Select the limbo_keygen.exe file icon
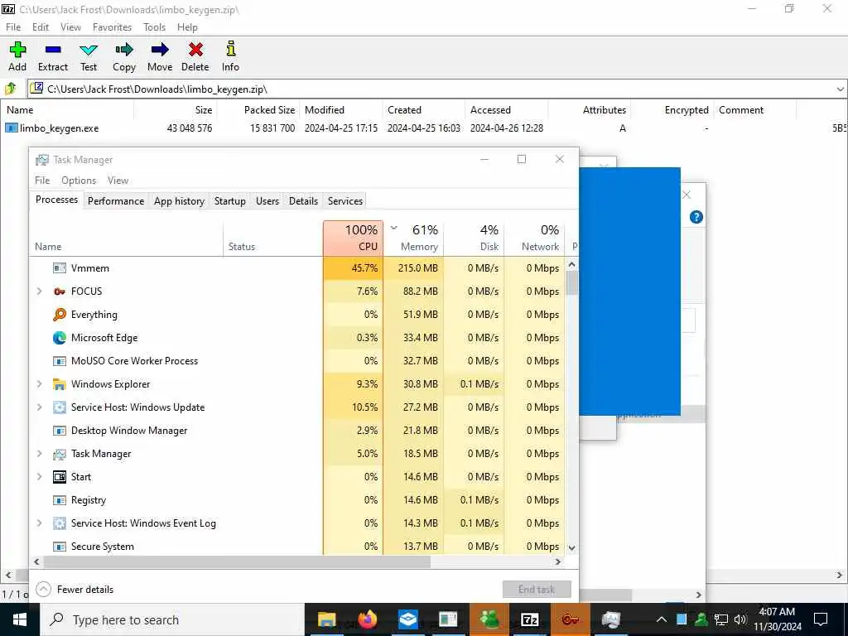This screenshot has width=848, height=636. [12, 128]
